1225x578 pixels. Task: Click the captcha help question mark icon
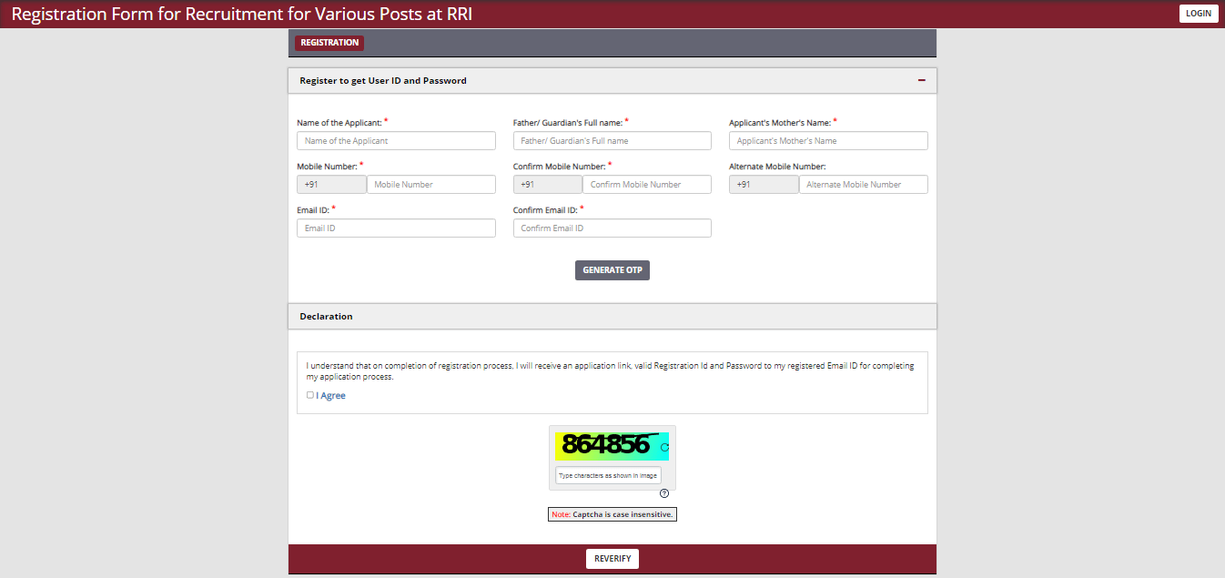[x=664, y=493]
